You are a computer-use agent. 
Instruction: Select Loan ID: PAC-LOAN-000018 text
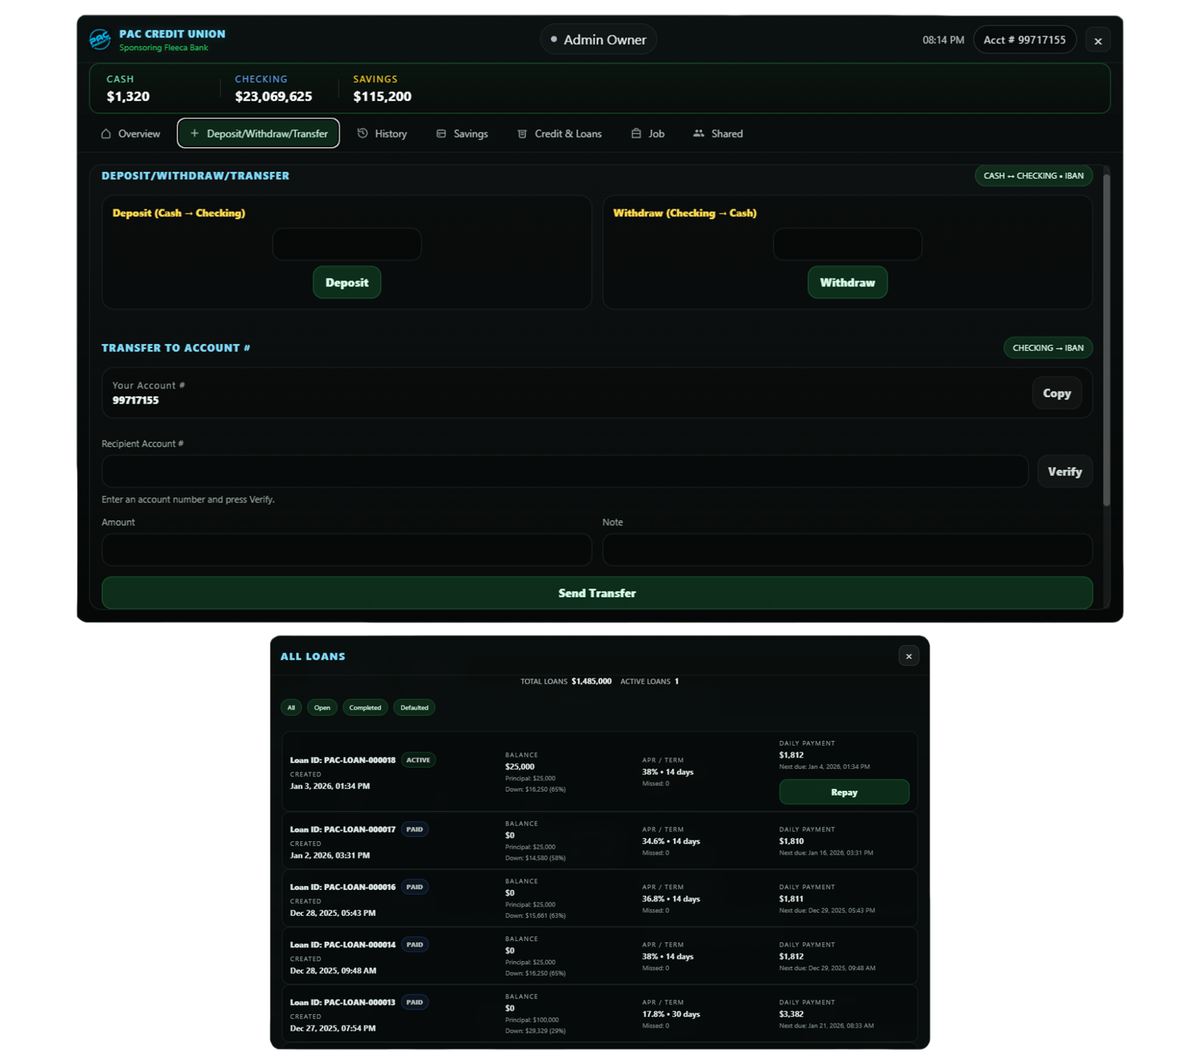[x=343, y=760]
